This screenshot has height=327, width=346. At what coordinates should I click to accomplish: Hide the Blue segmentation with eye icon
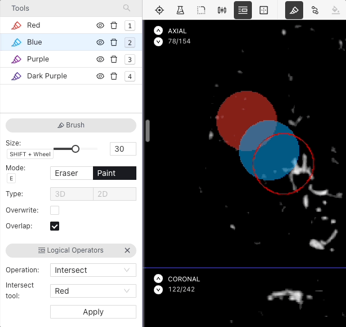coord(100,42)
